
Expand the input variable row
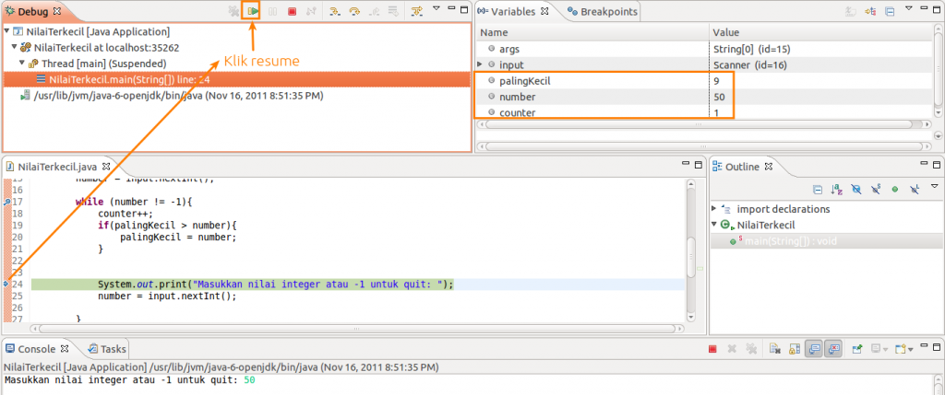pos(480,64)
